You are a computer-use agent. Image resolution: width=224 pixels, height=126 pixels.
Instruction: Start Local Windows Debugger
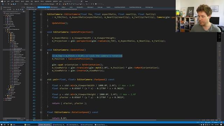(x=48, y=4)
